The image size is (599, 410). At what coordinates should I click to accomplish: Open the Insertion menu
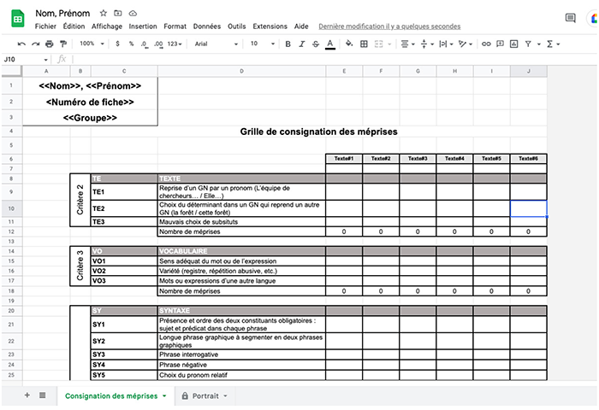click(x=143, y=26)
